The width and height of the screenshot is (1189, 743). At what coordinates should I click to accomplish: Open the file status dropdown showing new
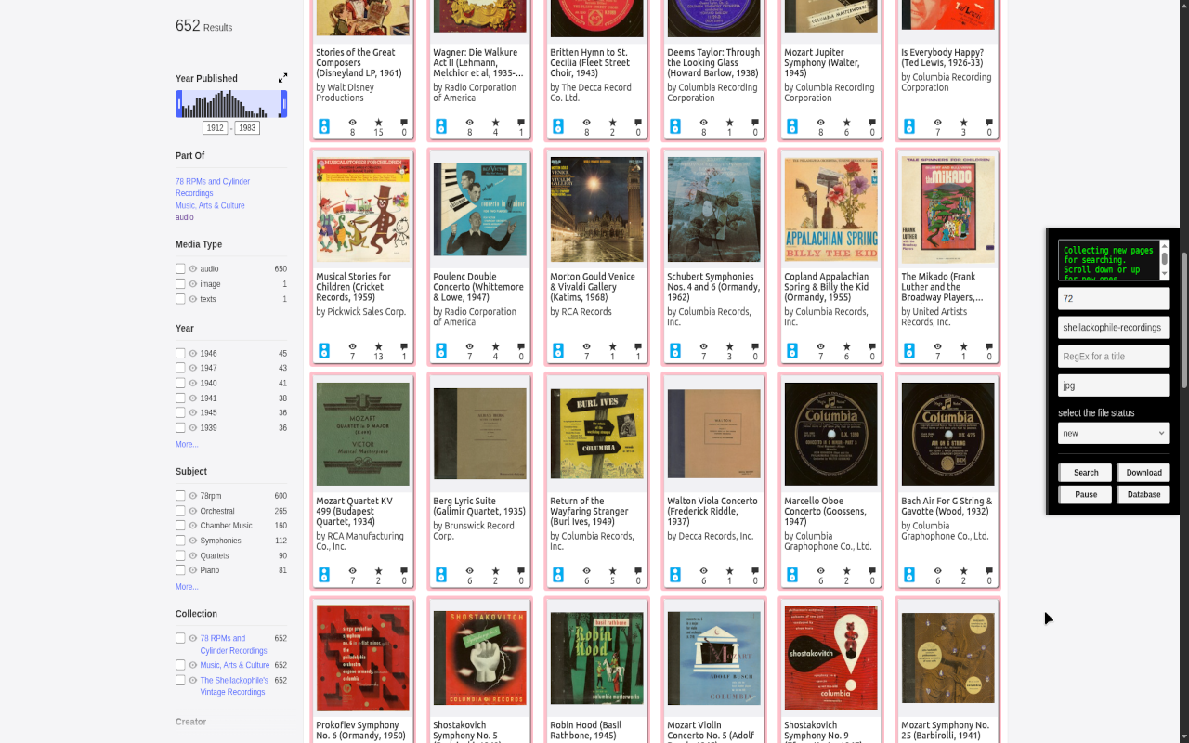point(1114,433)
